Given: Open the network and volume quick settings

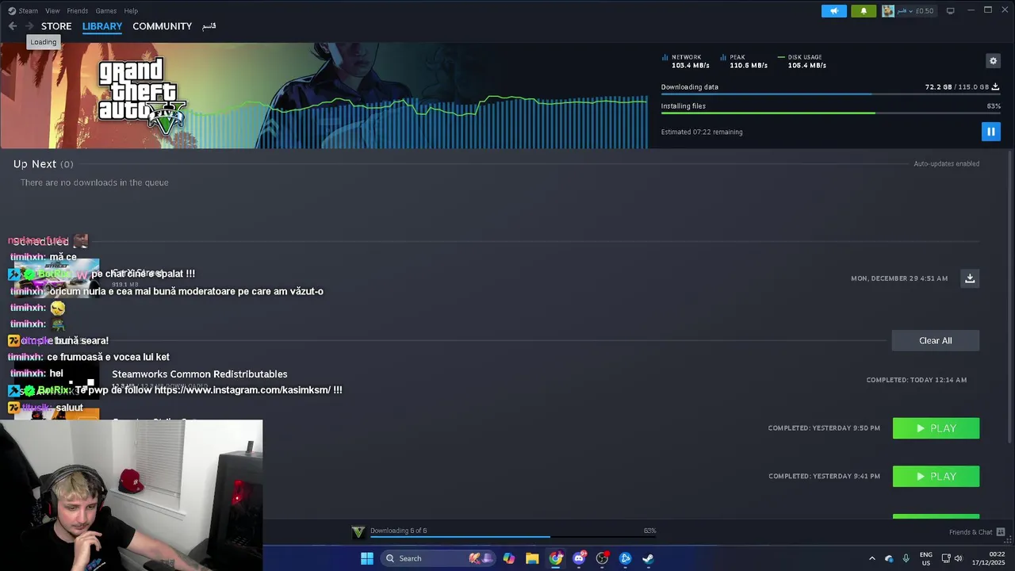Looking at the screenshot, I should tap(952, 558).
